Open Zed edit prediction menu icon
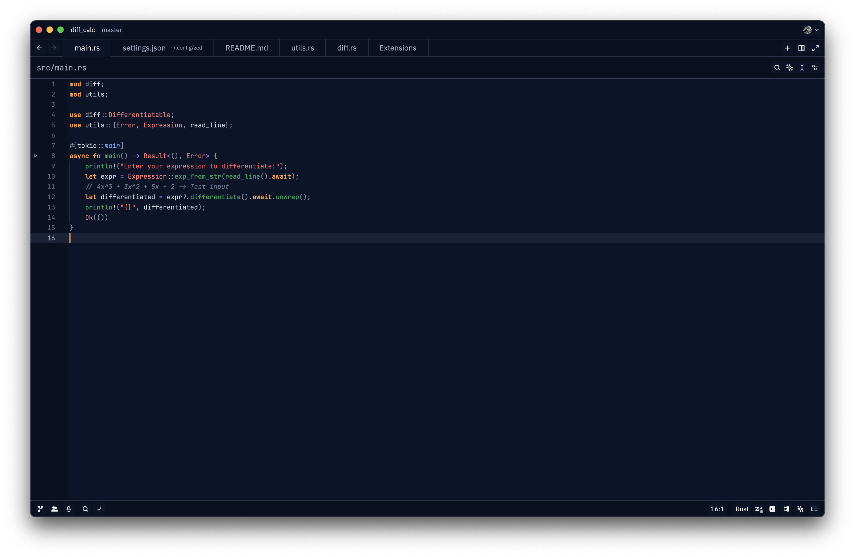Screen dimensions: 855x557 759,509
